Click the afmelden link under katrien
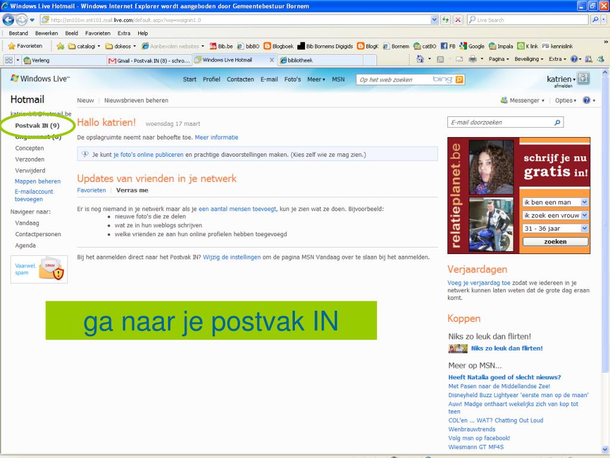 (x=563, y=86)
